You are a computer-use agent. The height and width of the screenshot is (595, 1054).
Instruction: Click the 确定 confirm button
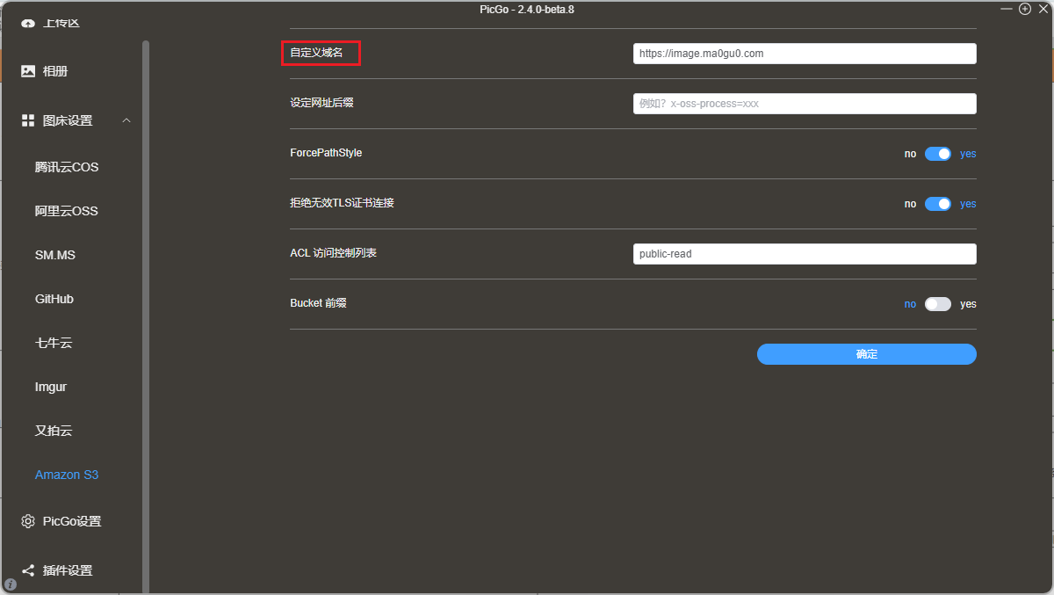[867, 354]
